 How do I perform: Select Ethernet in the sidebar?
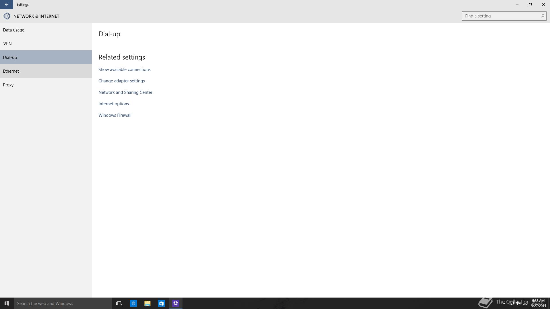point(11,71)
